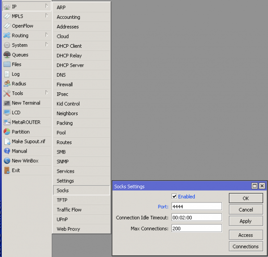The width and height of the screenshot is (268, 257).
Task: Click the Log icon in sidebar
Action: 7,74
